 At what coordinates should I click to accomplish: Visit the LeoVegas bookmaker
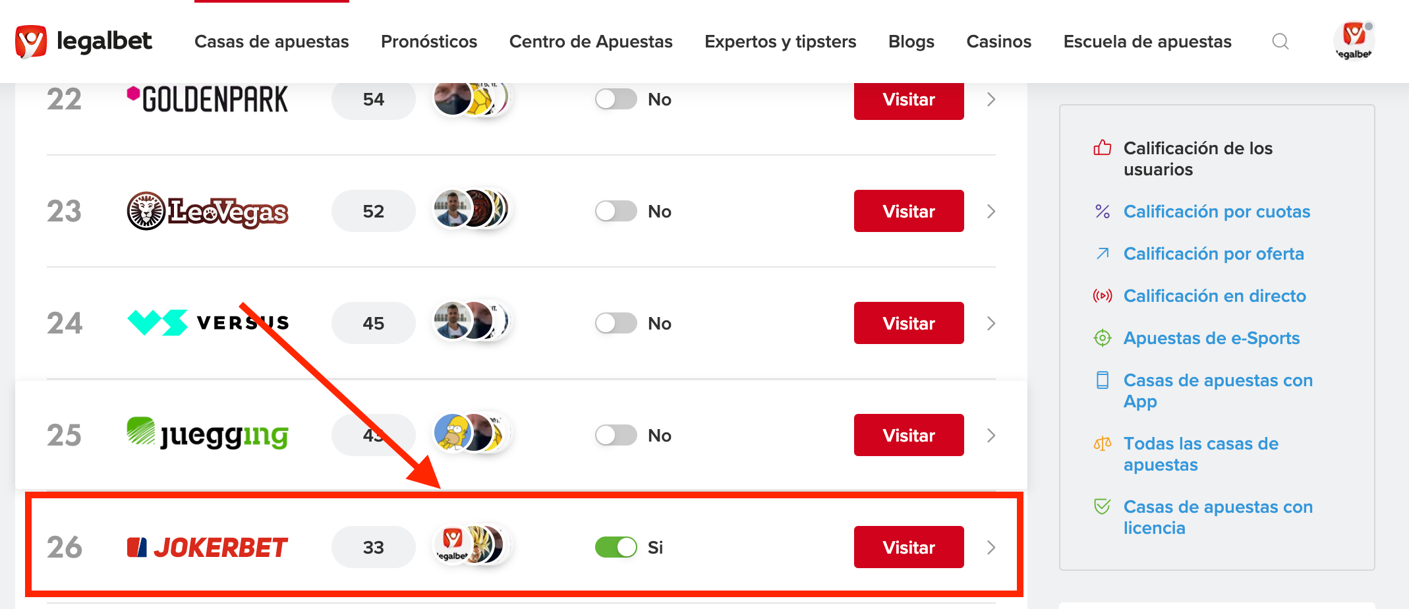coord(909,211)
